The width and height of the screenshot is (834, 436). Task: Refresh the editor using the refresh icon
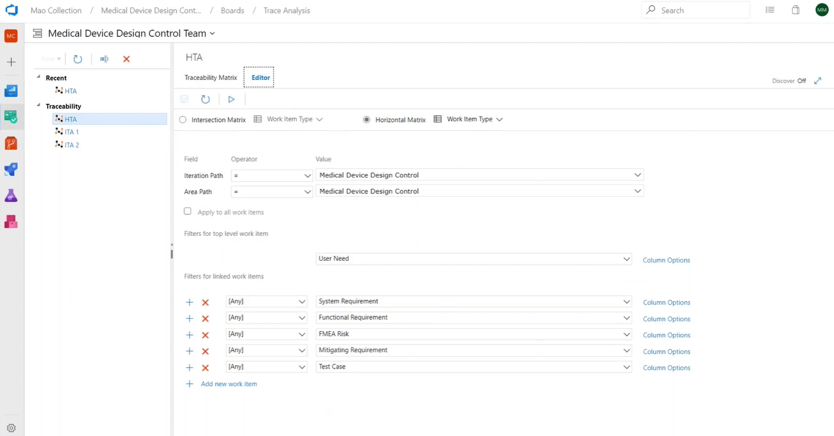click(x=205, y=99)
